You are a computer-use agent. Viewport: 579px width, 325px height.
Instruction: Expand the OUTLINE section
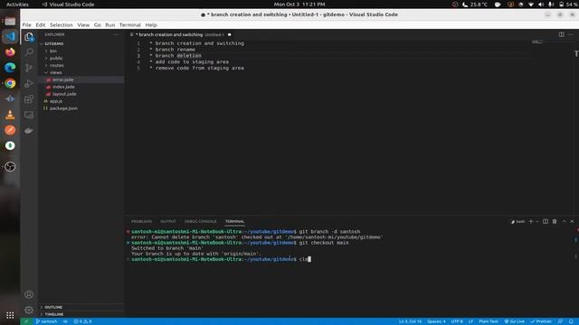(x=81, y=307)
